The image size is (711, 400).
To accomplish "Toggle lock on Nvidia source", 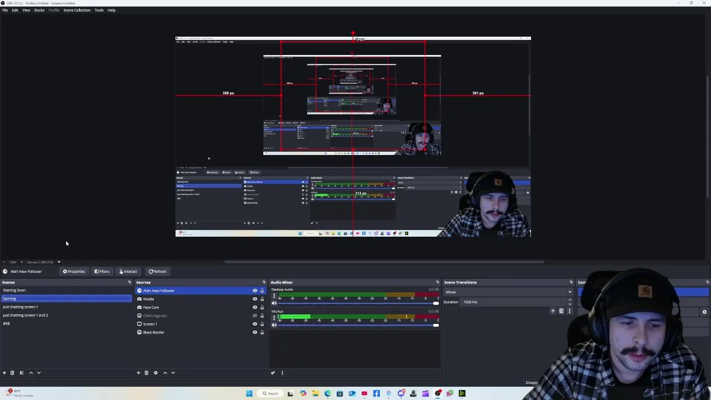I will (262, 299).
